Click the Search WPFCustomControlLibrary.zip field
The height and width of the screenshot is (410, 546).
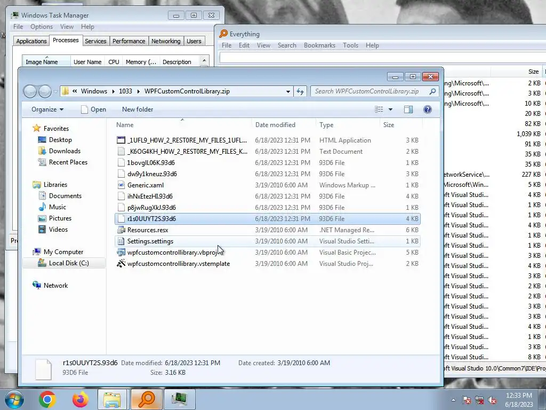point(374,91)
